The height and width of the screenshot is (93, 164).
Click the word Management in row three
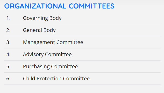tap(39, 43)
